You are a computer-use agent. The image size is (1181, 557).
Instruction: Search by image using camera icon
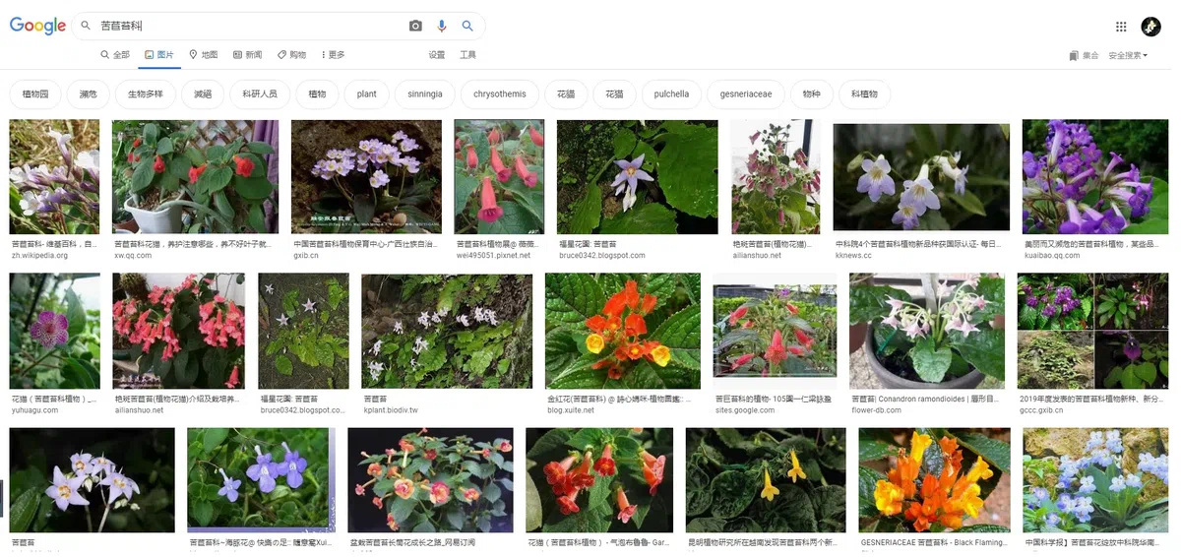click(x=415, y=27)
